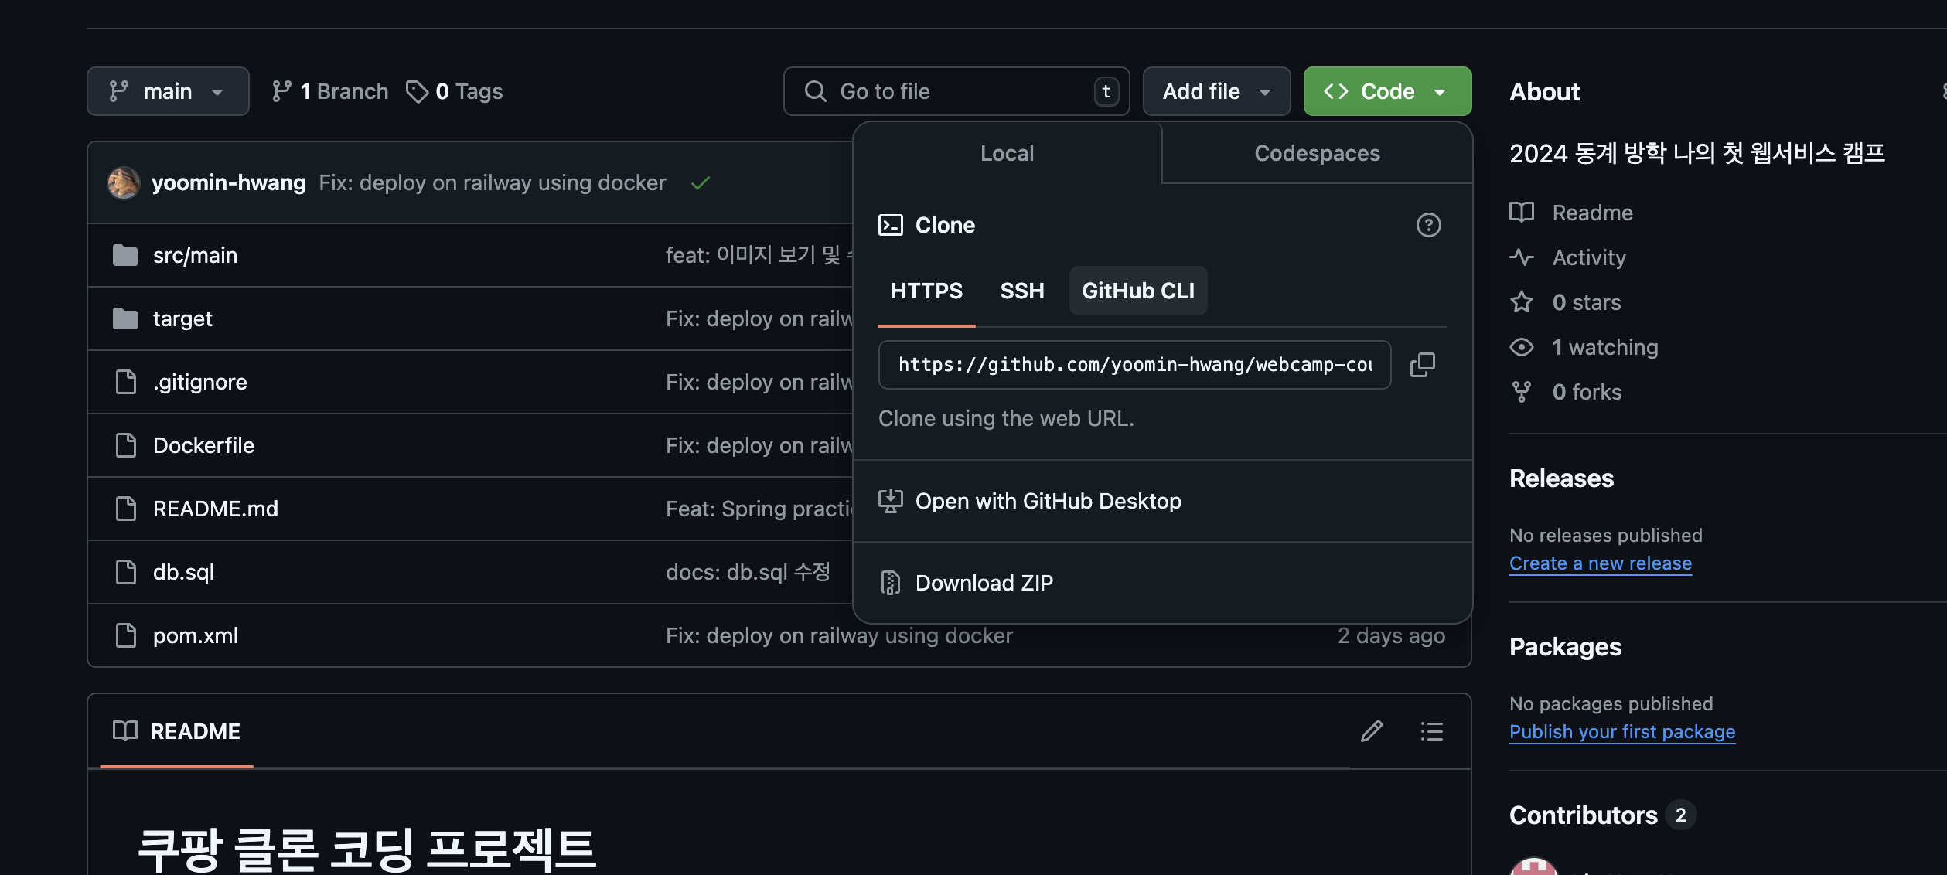Click the pulse icon next to Activity
This screenshot has height=875, width=1947.
(x=1522, y=257)
